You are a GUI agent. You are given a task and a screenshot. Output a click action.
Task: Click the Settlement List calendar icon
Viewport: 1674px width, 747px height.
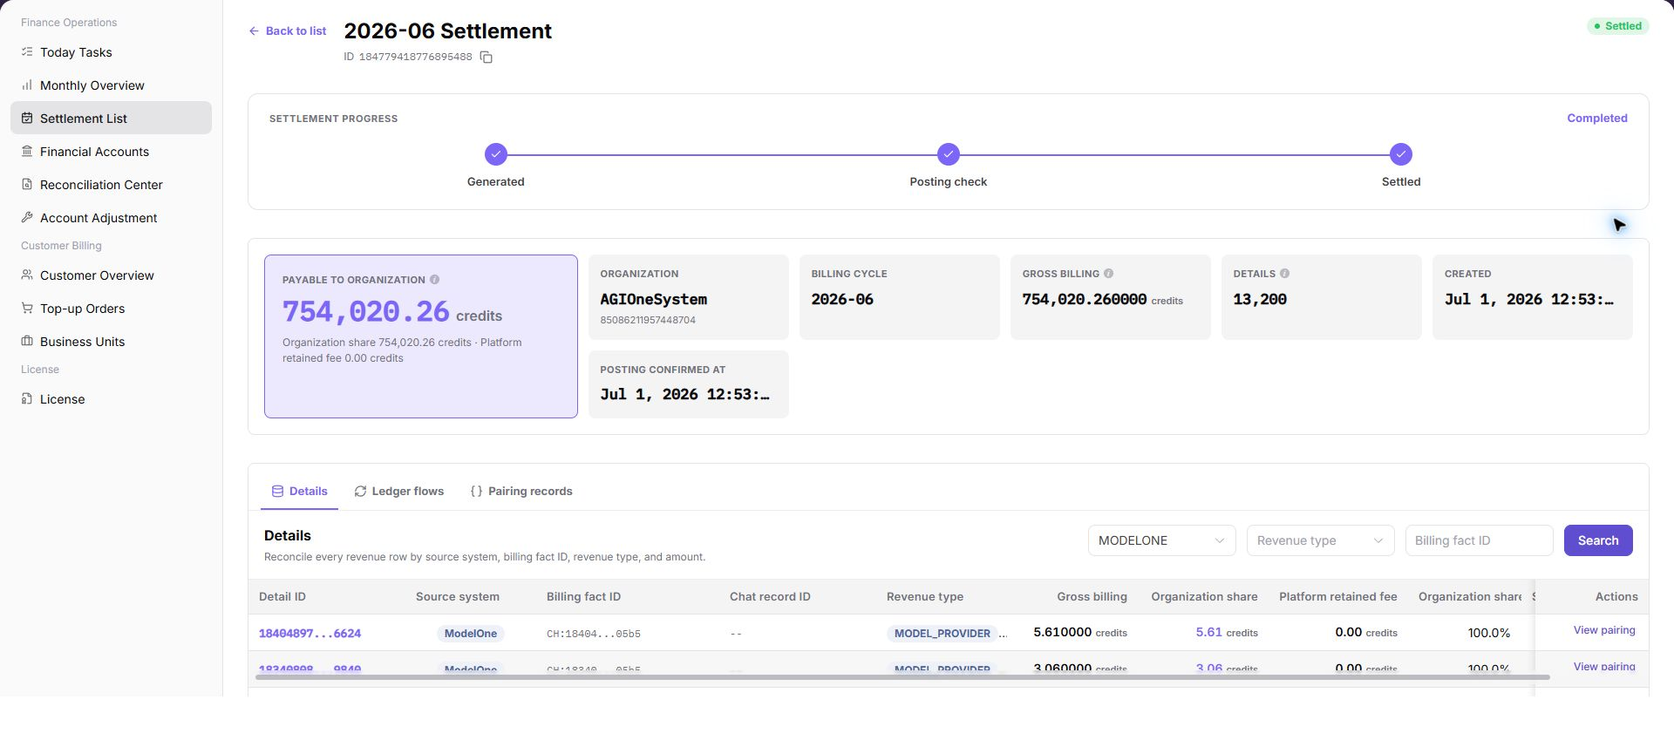point(27,119)
